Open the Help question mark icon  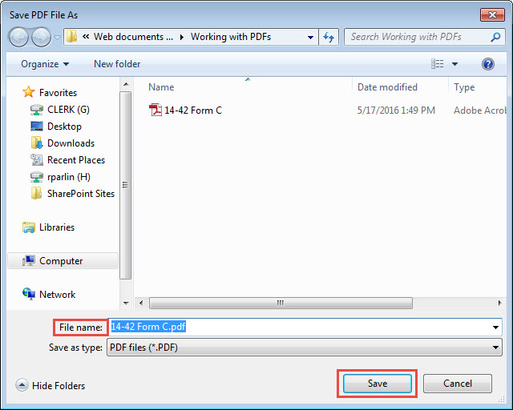point(487,64)
